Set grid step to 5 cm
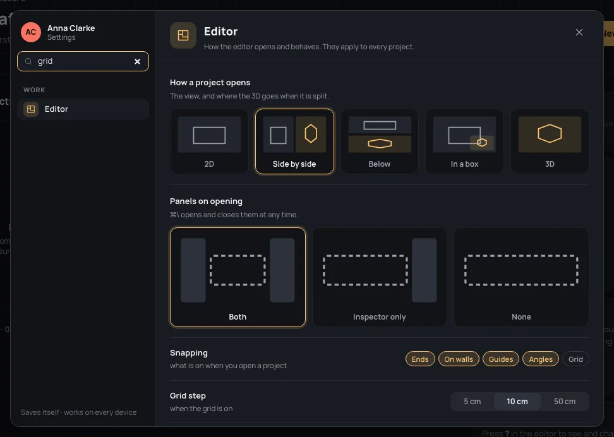 coord(473,402)
